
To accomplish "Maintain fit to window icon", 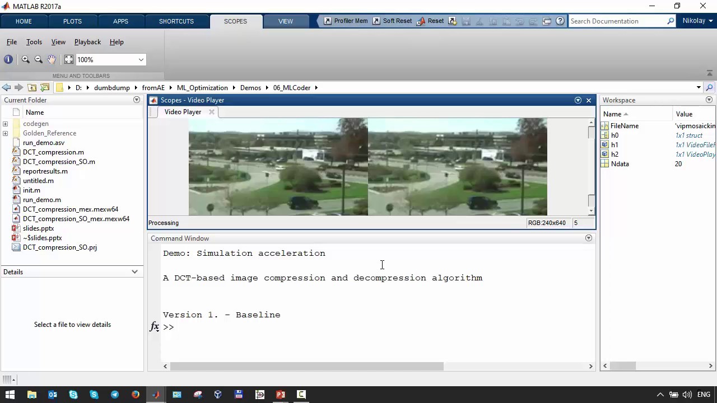I will (68, 59).
